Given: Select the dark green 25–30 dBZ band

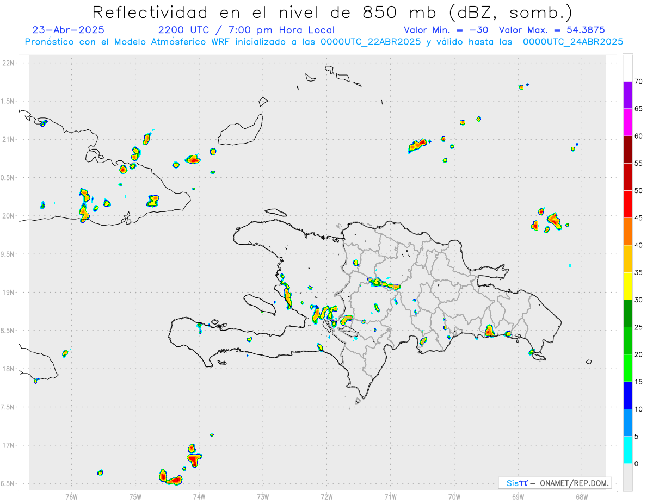Looking at the screenshot, I should pyautogui.click(x=627, y=314).
